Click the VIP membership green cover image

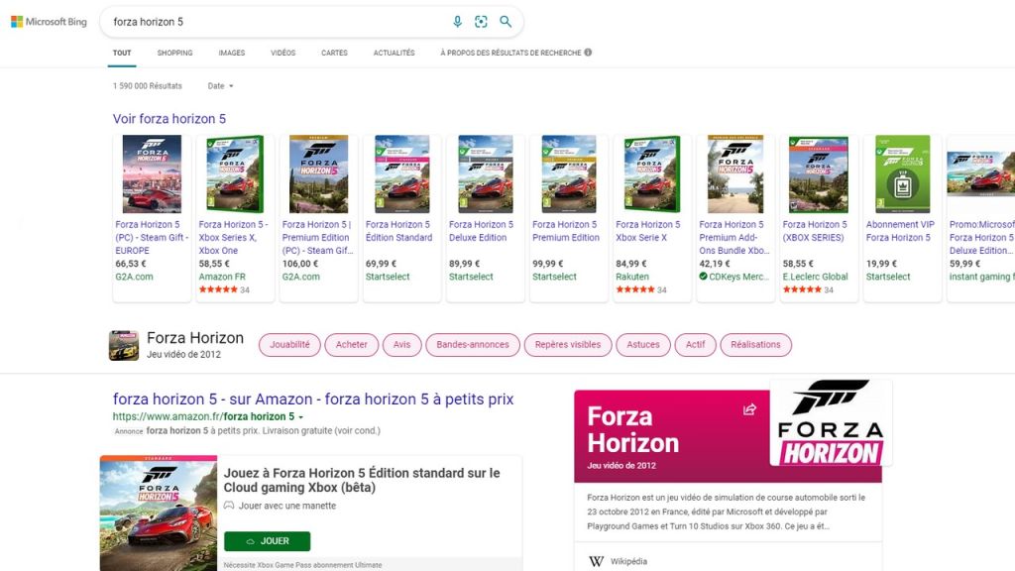pos(902,174)
